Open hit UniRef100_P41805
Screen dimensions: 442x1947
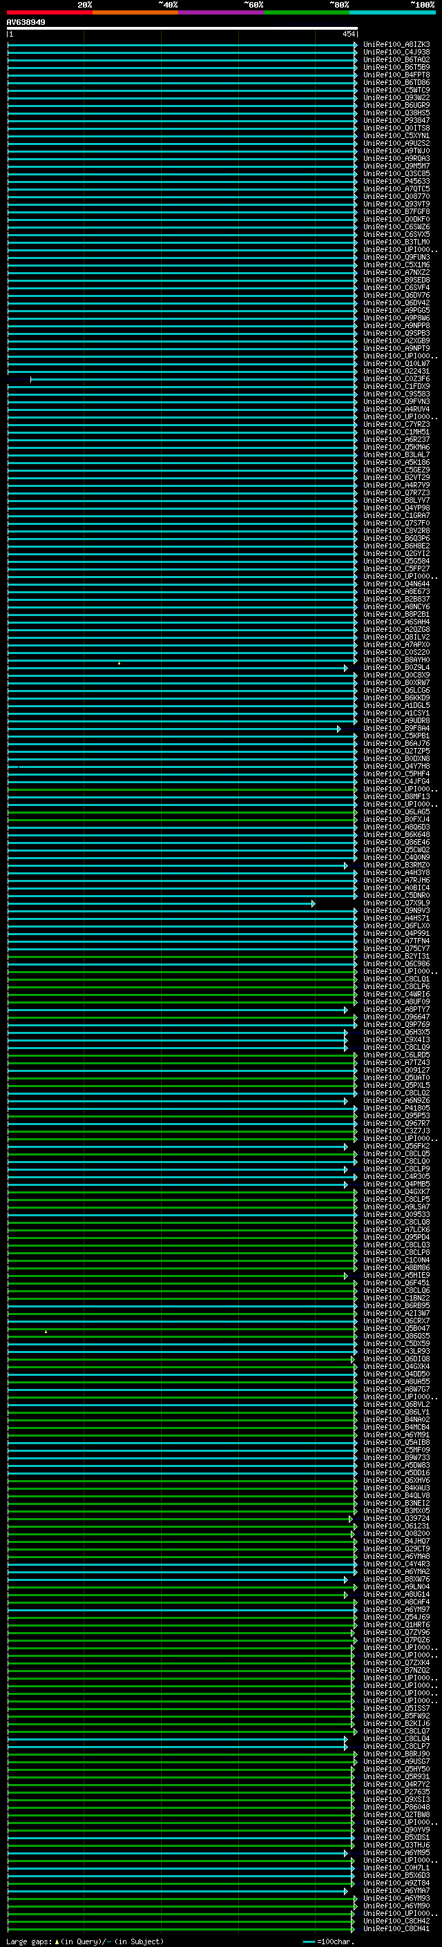[396, 1109]
